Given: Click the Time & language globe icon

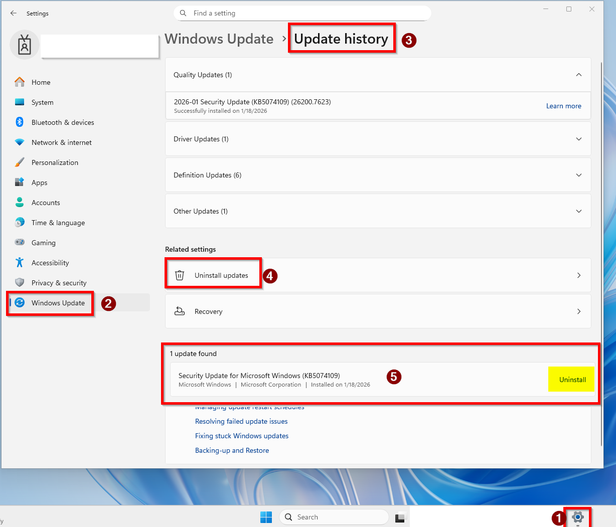Looking at the screenshot, I should coord(20,222).
